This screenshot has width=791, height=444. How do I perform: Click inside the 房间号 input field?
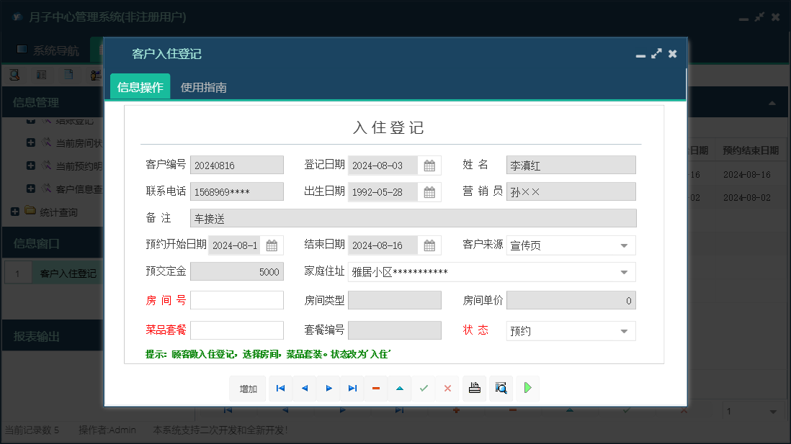(237, 299)
